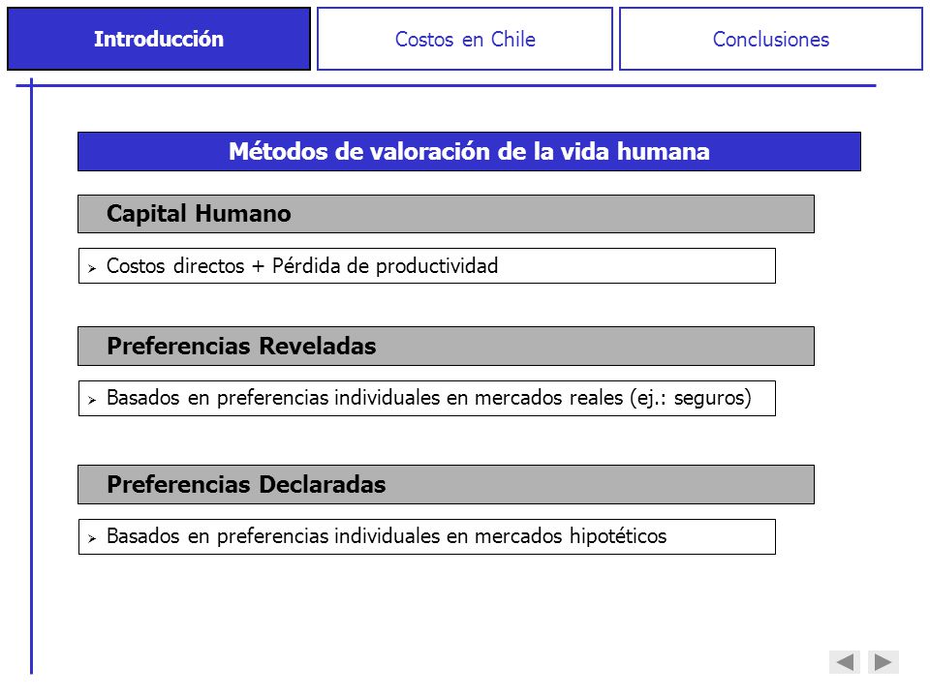Go to previous slide using left arrow
Image resolution: width=930 pixels, height=697 pixels.
click(x=845, y=661)
